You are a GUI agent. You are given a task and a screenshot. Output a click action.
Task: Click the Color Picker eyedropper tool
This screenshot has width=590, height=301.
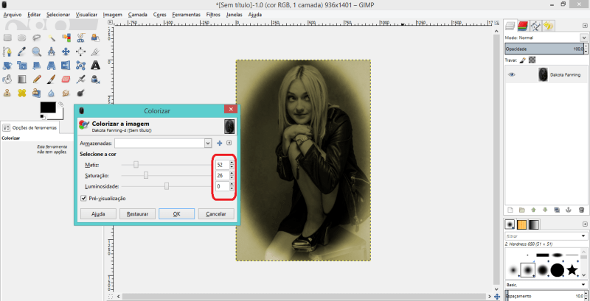[x=21, y=52]
